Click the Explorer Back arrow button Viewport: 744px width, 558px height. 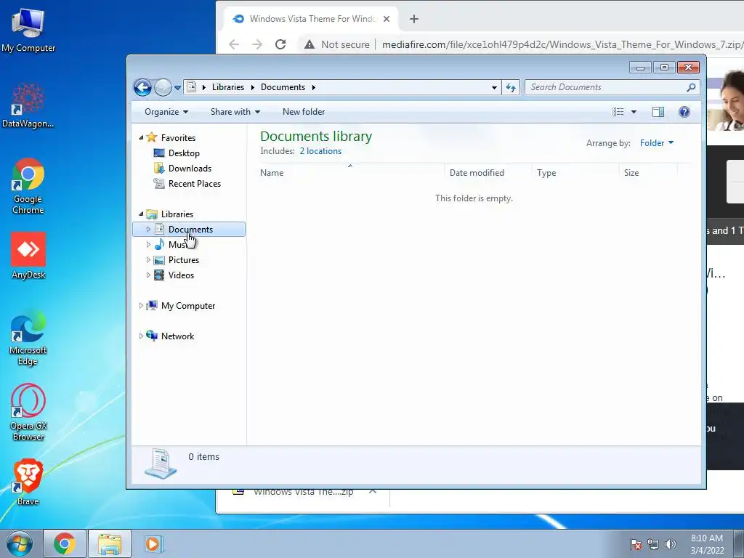(x=142, y=87)
